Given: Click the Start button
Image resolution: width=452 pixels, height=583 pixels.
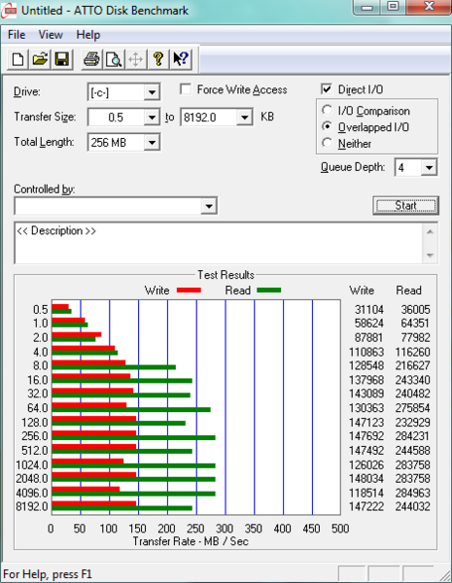Looking at the screenshot, I should point(406,206).
